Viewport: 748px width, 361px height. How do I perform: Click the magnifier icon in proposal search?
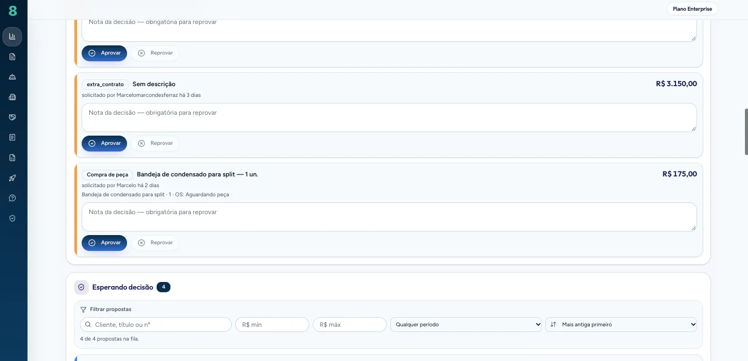pos(89,325)
